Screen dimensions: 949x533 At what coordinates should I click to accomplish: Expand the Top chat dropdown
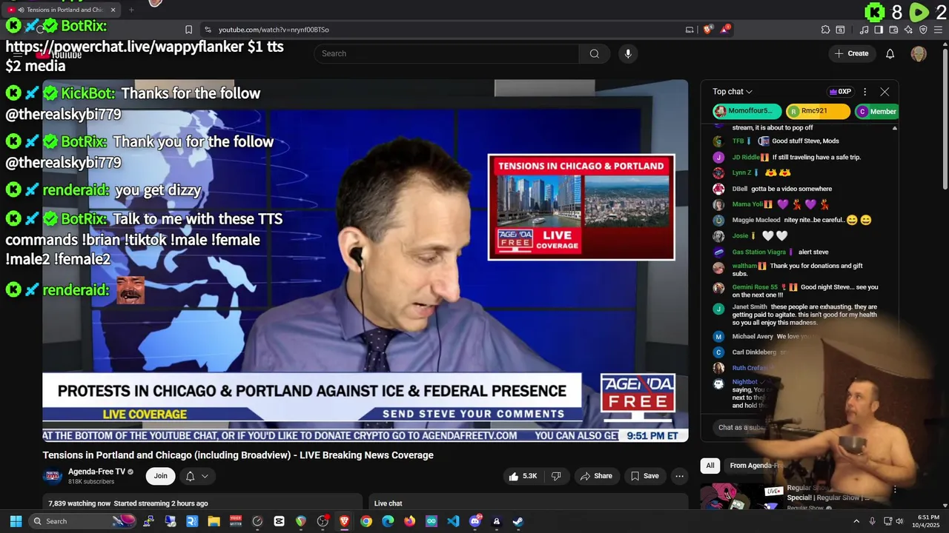[733, 92]
